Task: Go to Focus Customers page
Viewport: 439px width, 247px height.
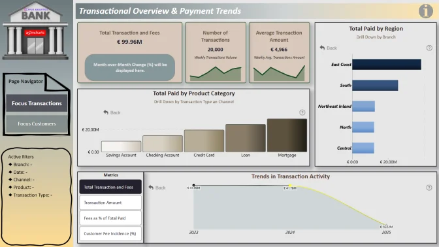Action: [x=37, y=124]
